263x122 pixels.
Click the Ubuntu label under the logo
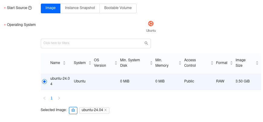coord(151,31)
